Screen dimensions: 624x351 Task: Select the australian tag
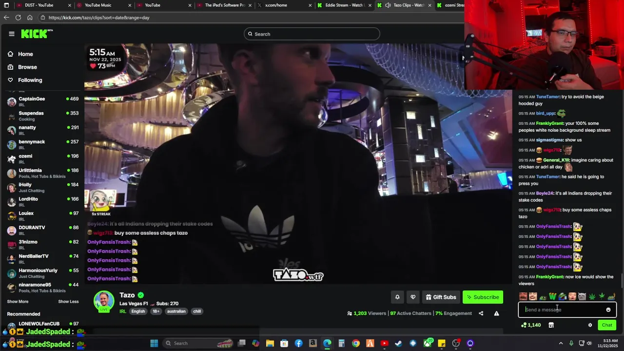[176, 311]
